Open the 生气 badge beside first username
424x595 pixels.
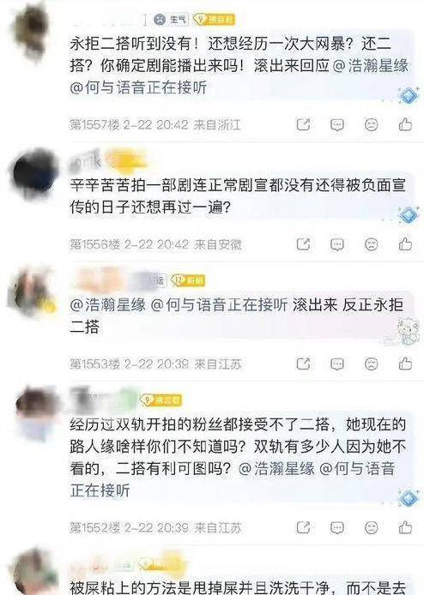[171, 19]
